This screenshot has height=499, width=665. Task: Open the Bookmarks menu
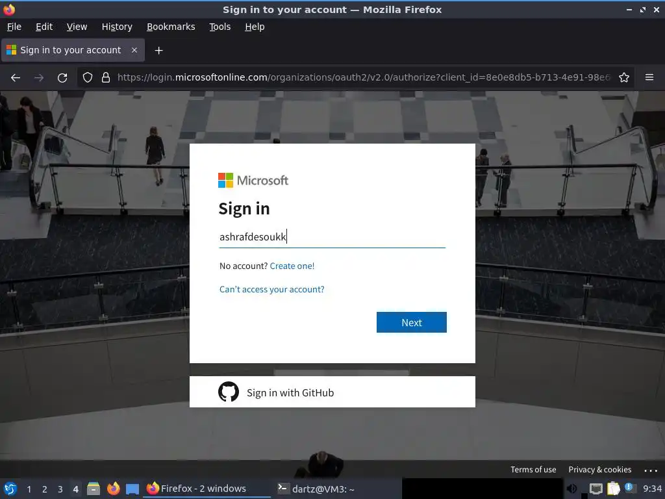(171, 27)
